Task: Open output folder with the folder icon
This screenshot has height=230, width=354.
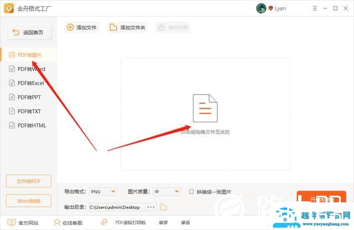Action: point(163,207)
